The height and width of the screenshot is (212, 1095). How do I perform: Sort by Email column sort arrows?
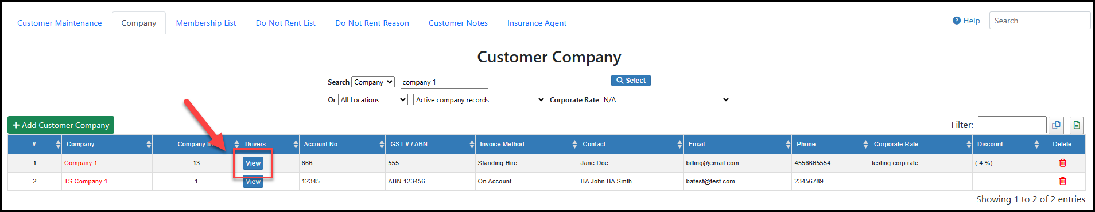tap(788, 144)
